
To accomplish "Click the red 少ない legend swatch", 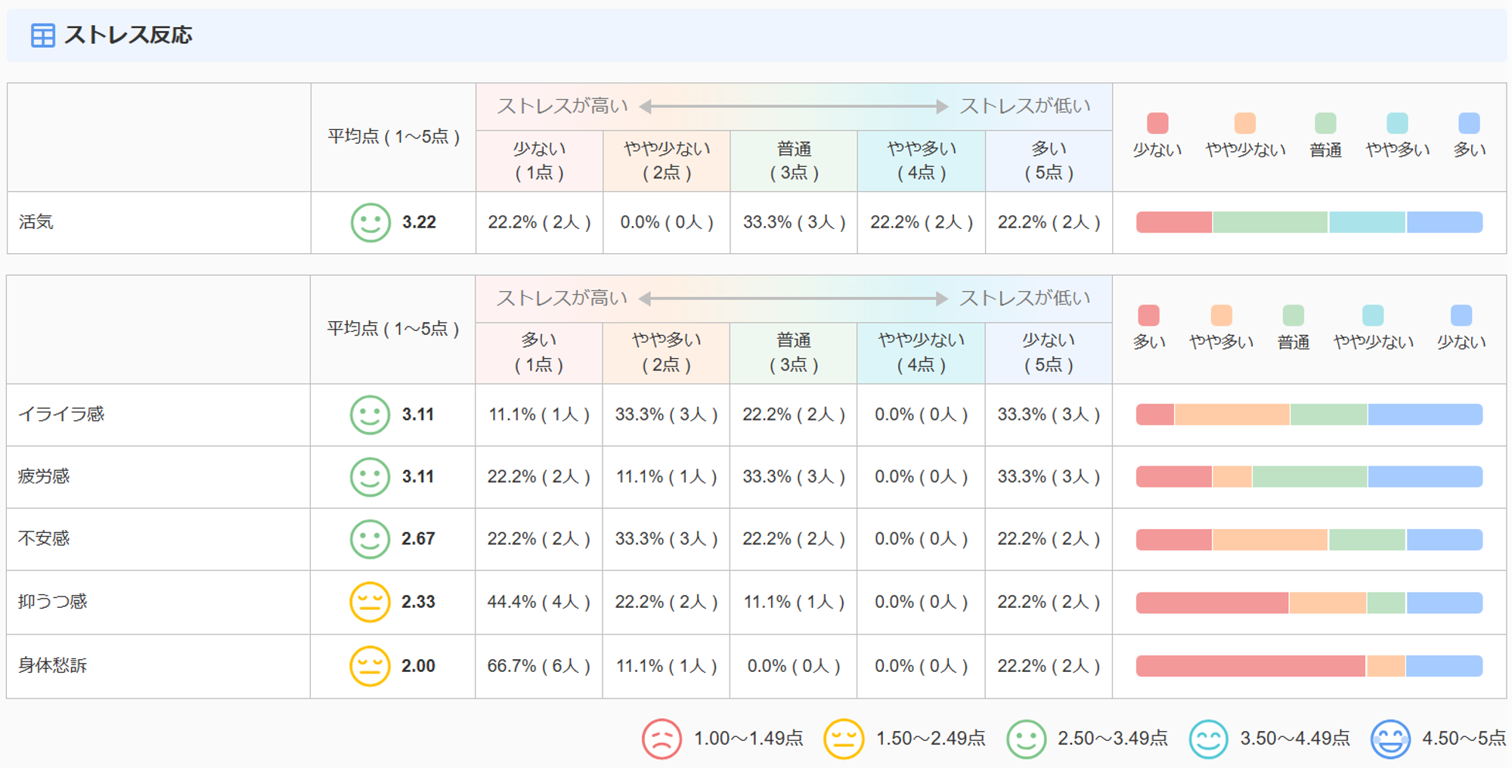I will click(x=1157, y=122).
